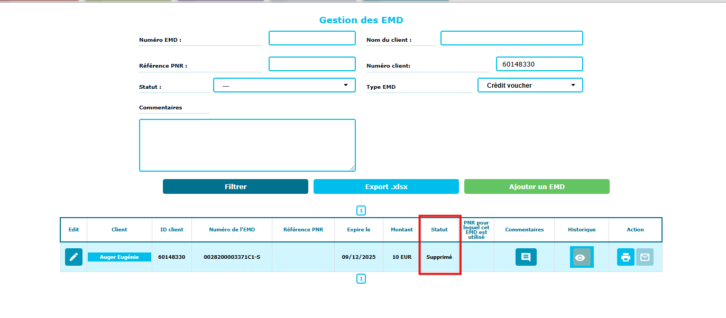
Task: Focus the Numéro EMD input field
Action: click(x=312, y=38)
